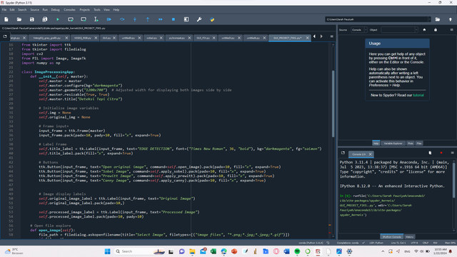Open the Spyder tutorial link
Image resolution: width=457 pixels, height=257 pixels.
418,95
